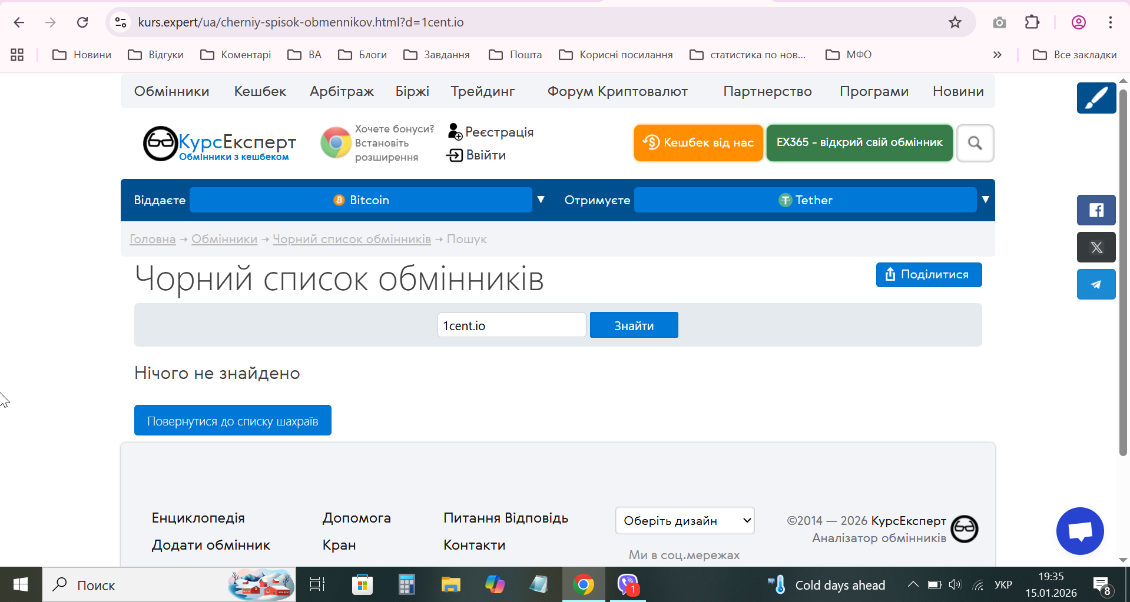Open the Новини bookmarks folder
Image resolution: width=1130 pixels, height=602 pixels.
(82, 55)
